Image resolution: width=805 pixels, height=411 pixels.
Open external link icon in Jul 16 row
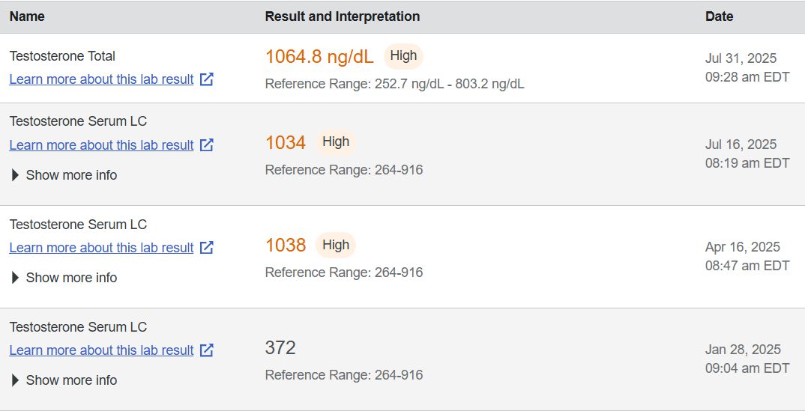[x=207, y=145]
